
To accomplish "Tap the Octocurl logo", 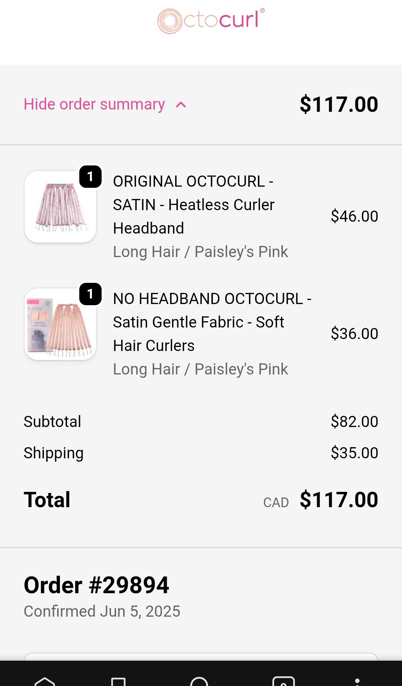I will click(x=211, y=21).
